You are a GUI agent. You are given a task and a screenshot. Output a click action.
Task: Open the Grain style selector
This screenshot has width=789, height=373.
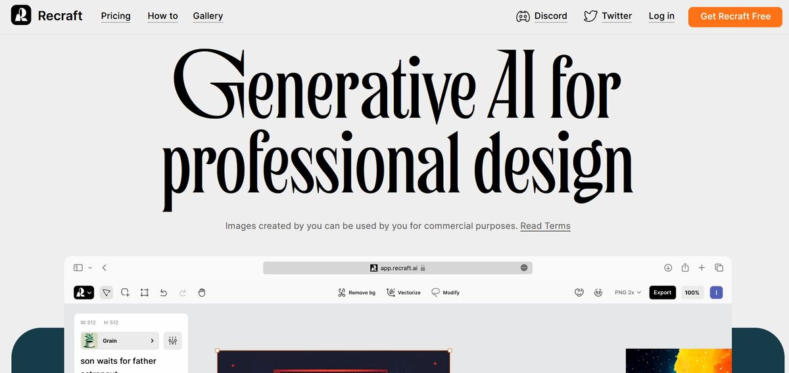120,341
